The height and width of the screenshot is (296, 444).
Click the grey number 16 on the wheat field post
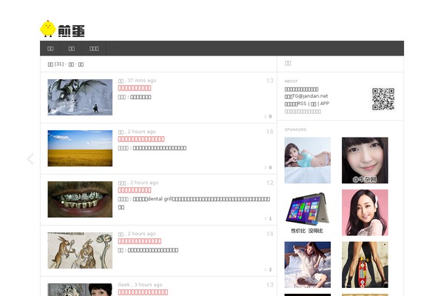[270, 132]
